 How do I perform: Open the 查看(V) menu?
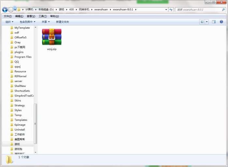pyautogui.click(x=31, y=16)
